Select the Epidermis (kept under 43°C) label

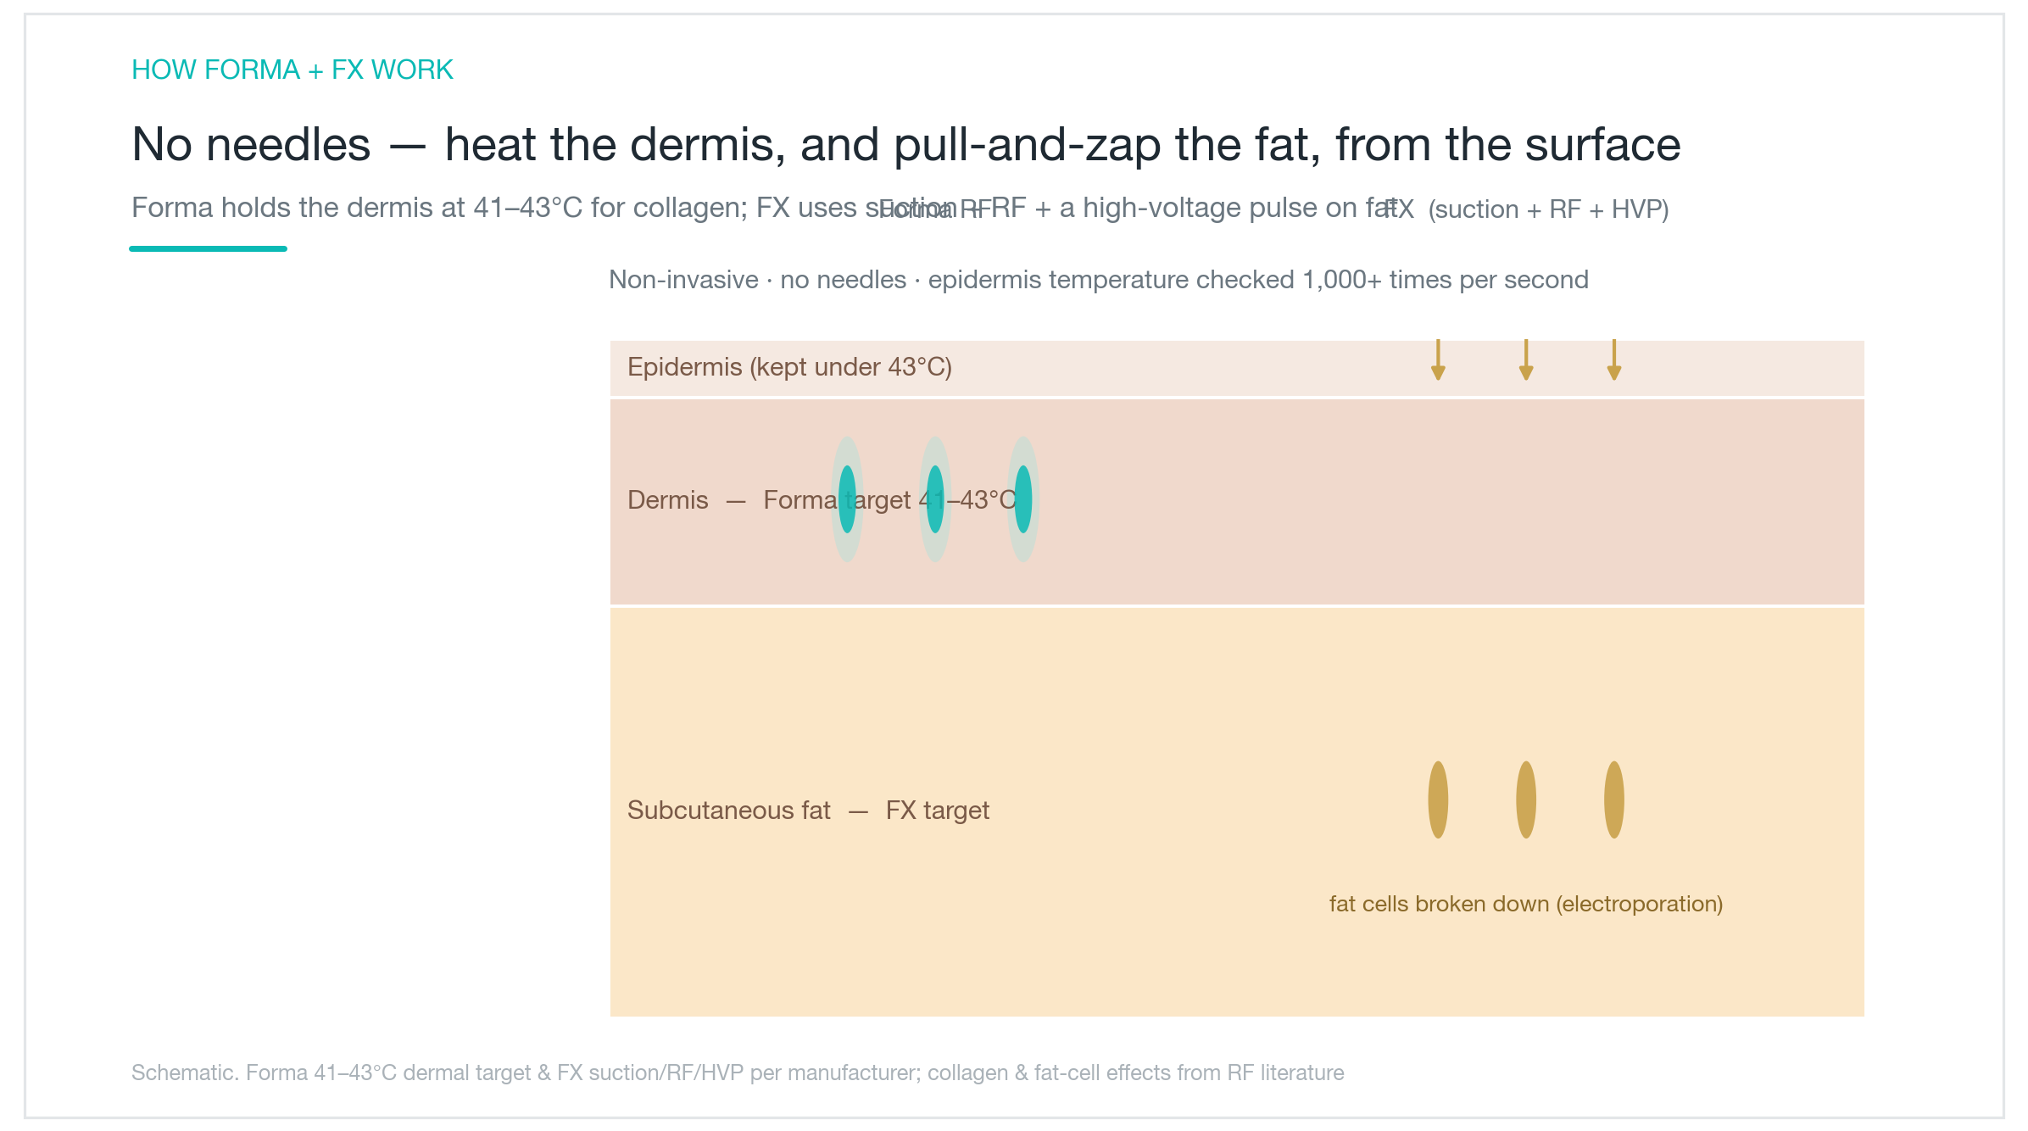[789, 367]
